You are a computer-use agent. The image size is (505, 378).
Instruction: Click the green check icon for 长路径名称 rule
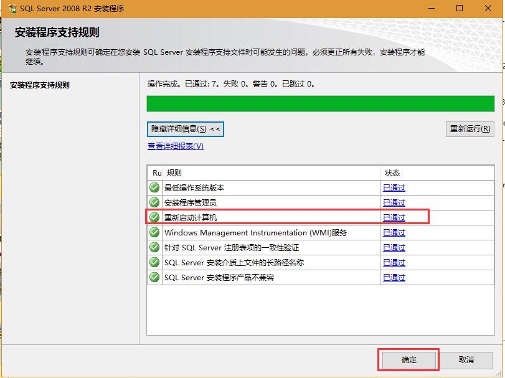[154, 262]
